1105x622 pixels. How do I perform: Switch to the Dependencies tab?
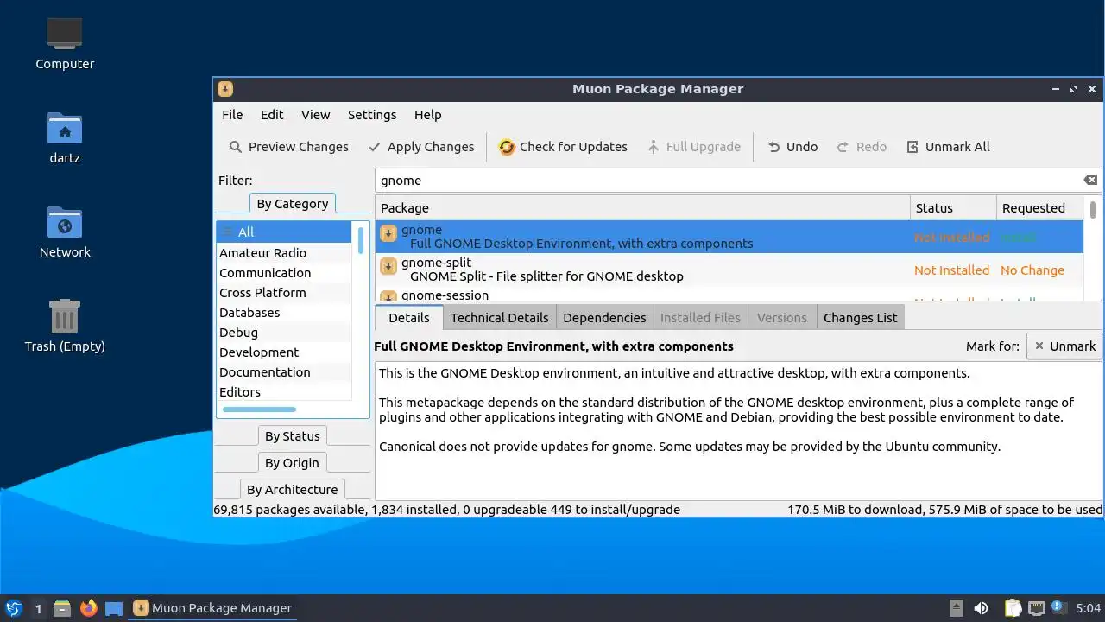click(604, 318)
